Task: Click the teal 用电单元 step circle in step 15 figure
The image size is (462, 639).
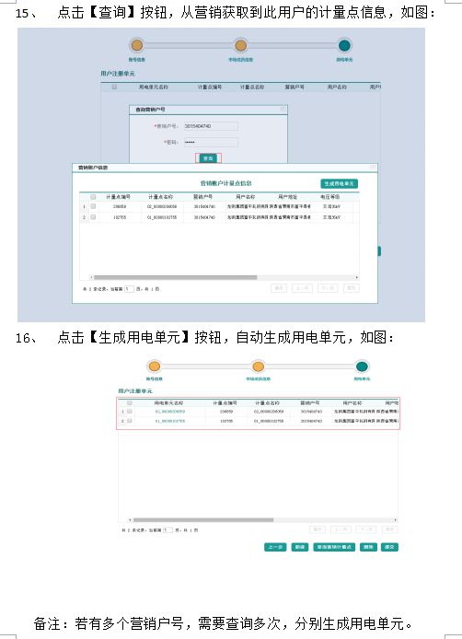Action: (344, 45)
